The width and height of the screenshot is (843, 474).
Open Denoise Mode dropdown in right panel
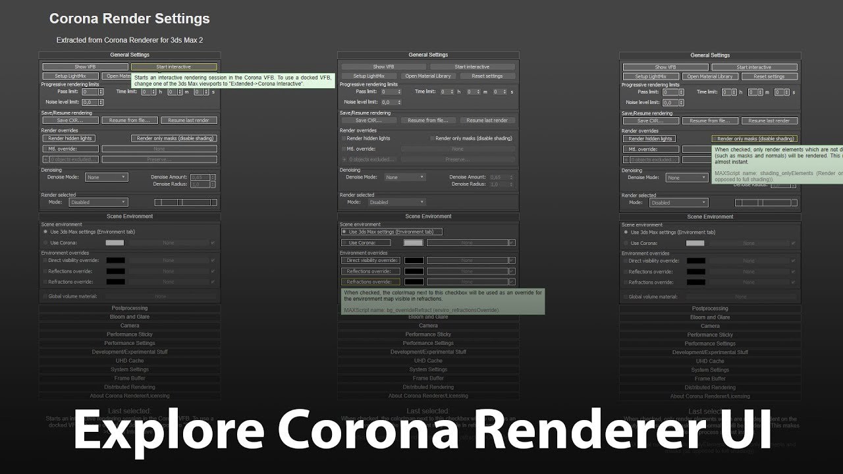pyautogui.click(x=686, y=178)
